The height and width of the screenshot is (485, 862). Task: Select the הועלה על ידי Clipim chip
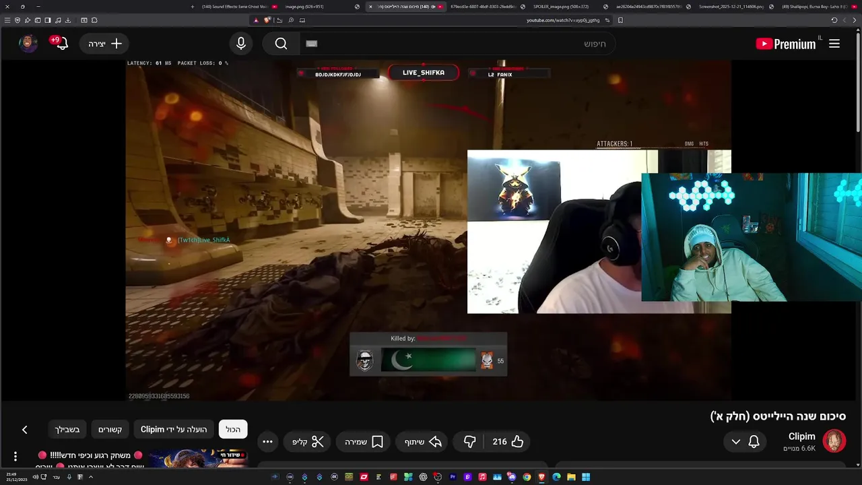(x=174, y=429)
